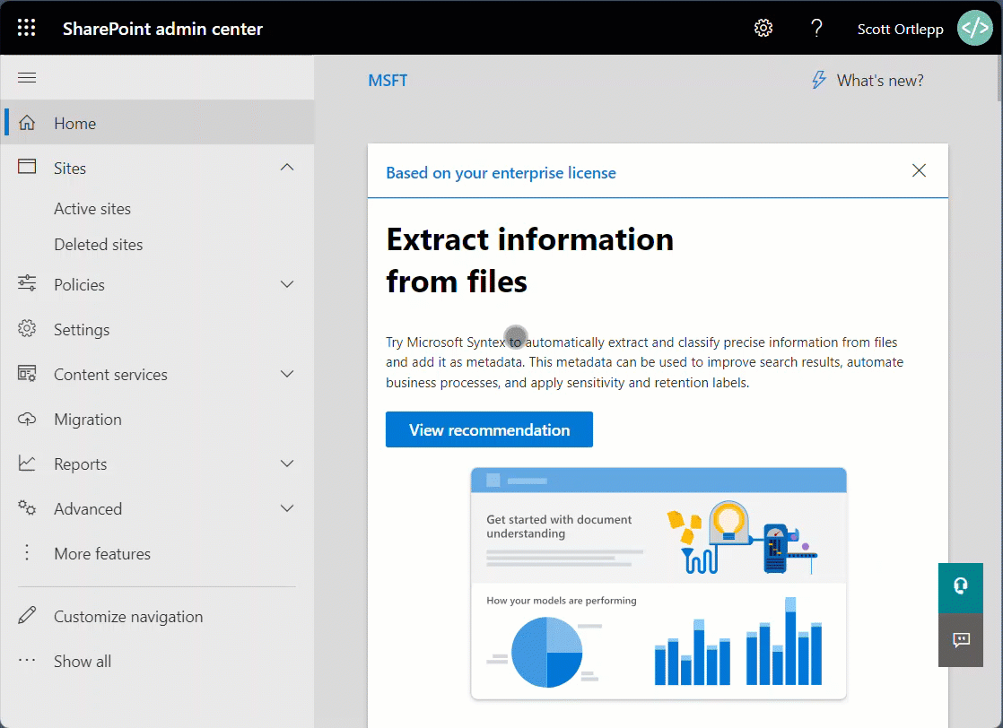This screenshot has width=1003, height=728.
Task: Open the support headset help button
Action: [960, 587]
